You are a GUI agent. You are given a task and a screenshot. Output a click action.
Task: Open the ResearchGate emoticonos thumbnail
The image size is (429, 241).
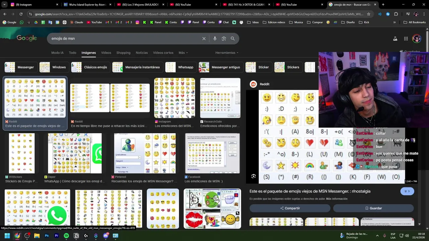[220, 98]
